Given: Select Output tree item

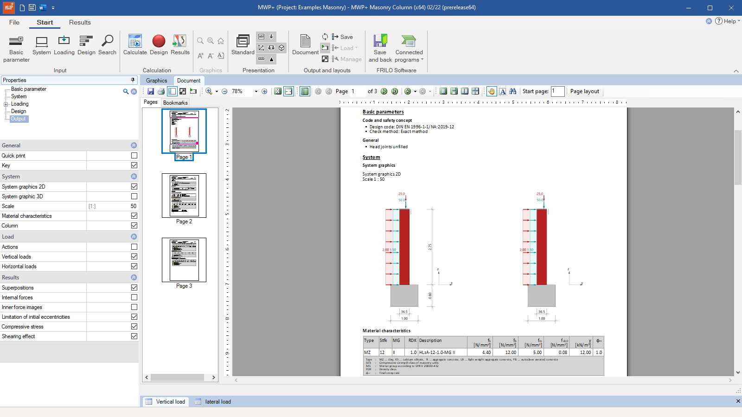Looking at the screenshot, I should pos(19,119).
